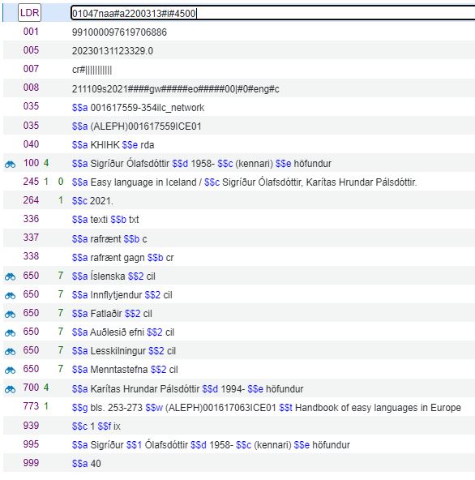The width and height of the screenshot is (475, 480).
Task: Click the 035 value (ALEPH)001617559ICE01
Action: coord(136,126)
